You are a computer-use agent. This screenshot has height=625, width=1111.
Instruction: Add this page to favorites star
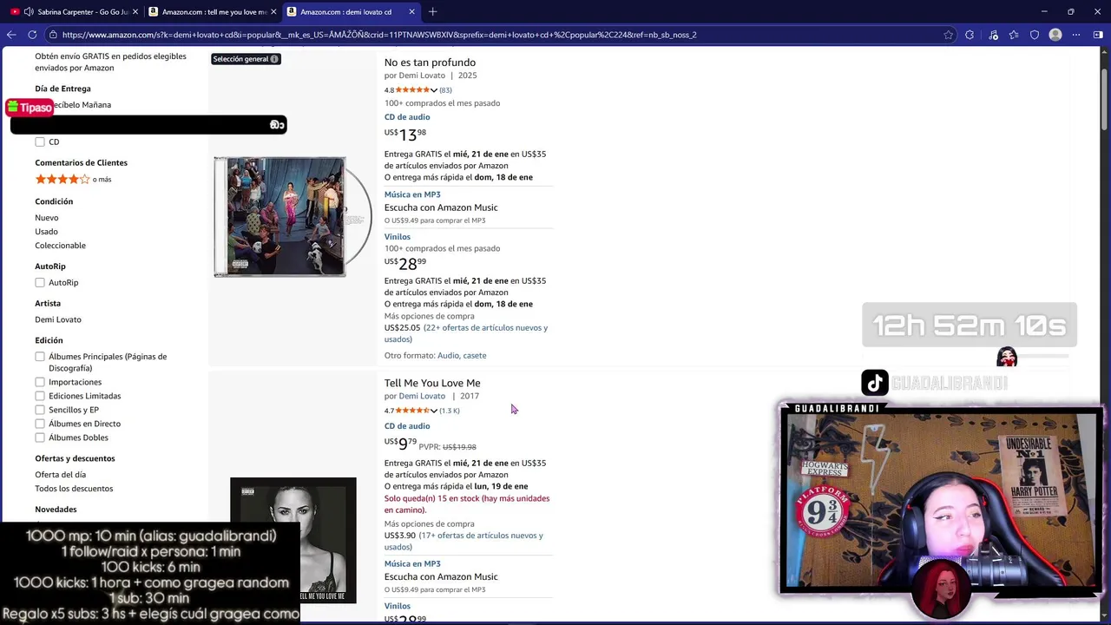click(x=948, y=35)
